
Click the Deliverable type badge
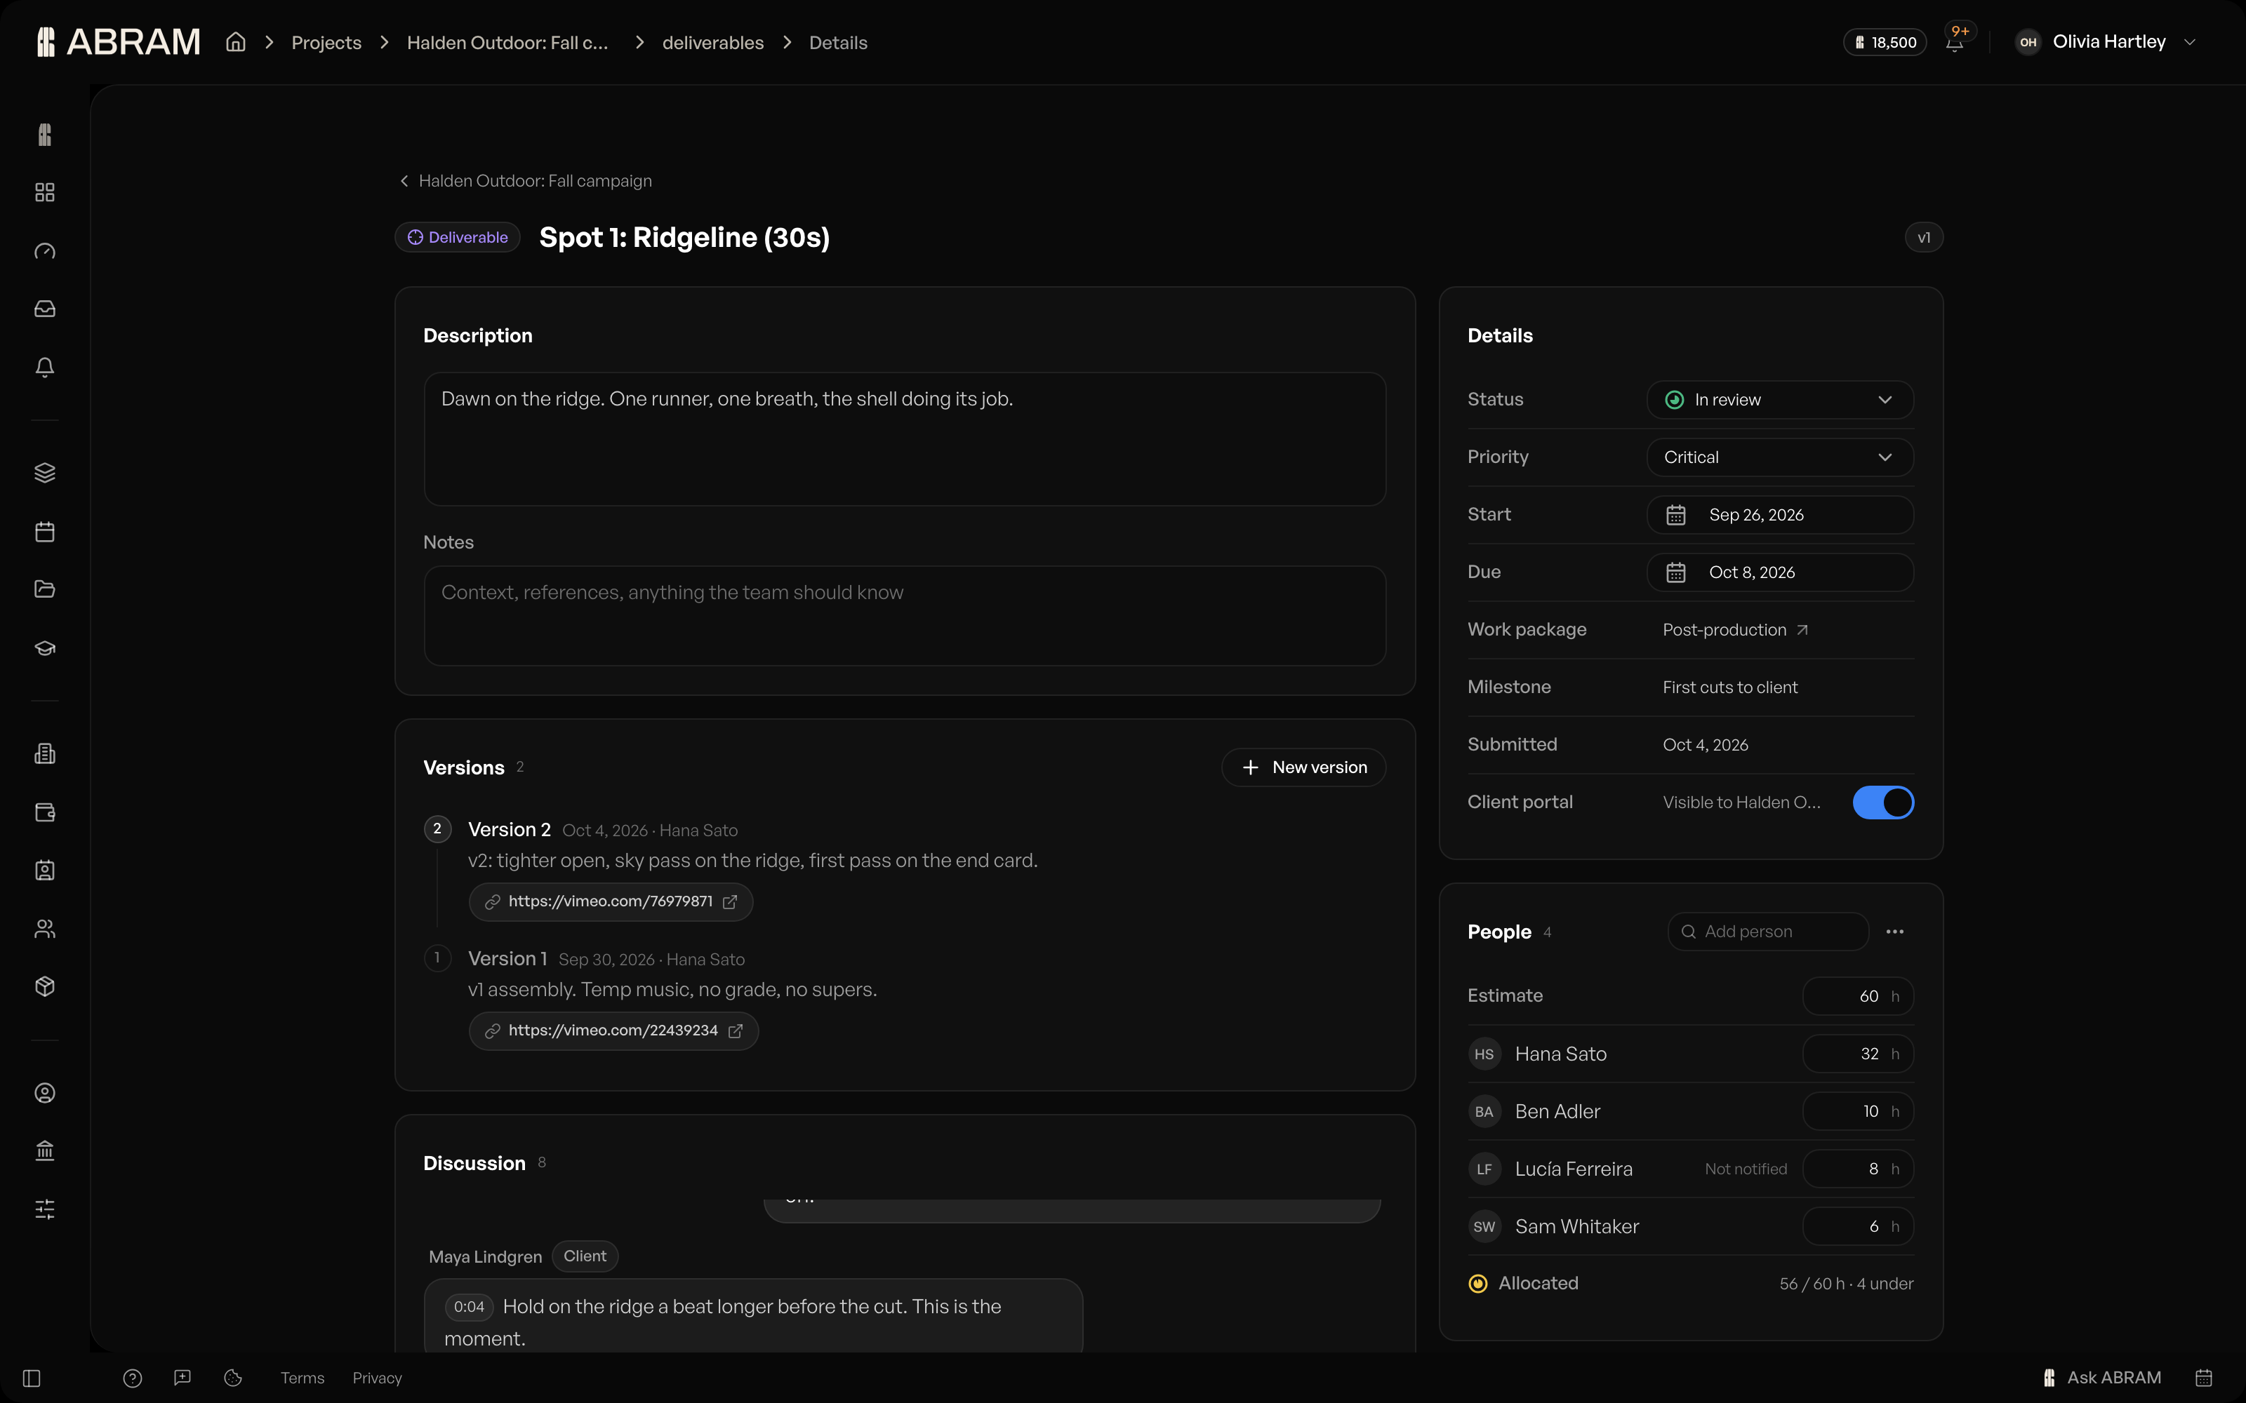coord(458,238)
